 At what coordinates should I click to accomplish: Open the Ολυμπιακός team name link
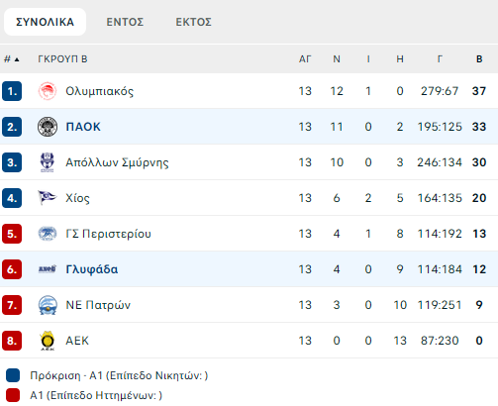point(100,91)
